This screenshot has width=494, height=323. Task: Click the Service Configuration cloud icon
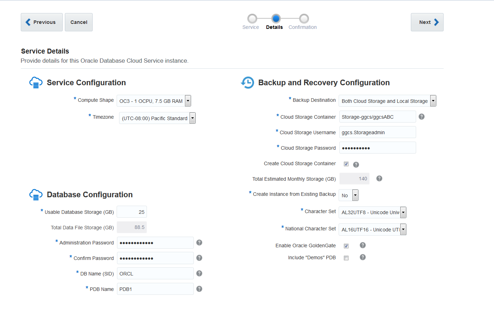[36, 82]
